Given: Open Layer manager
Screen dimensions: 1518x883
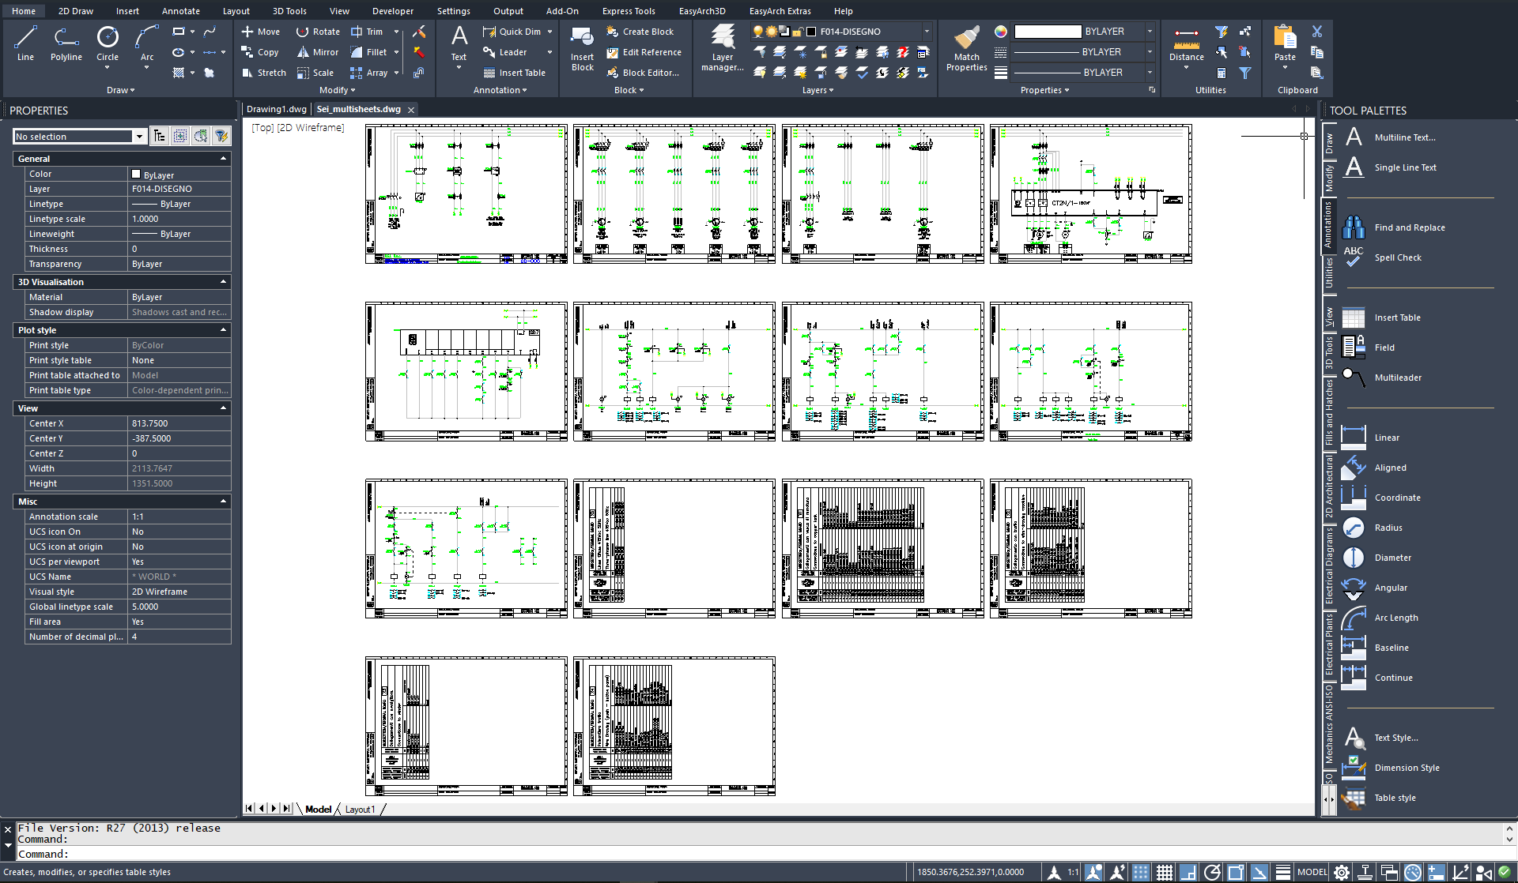Looking at the screenshot, I should 722,49.
